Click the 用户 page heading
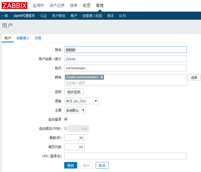 [x=7, y=26]
